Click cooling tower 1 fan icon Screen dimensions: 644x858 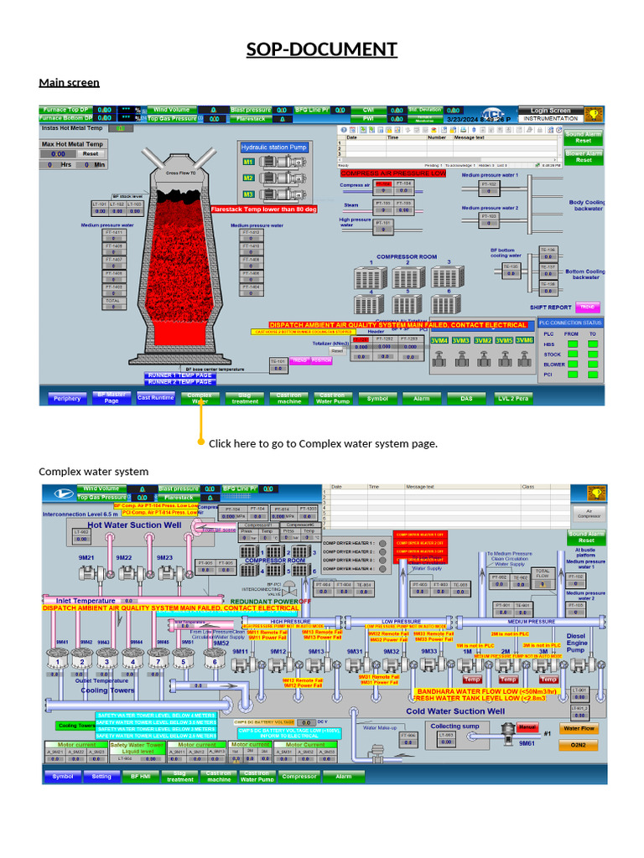click(58, 659)
